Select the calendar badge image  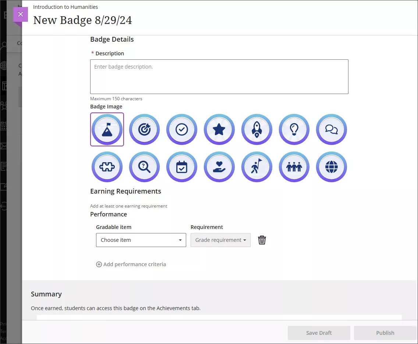pyautogui.click(x=182, y=167)
